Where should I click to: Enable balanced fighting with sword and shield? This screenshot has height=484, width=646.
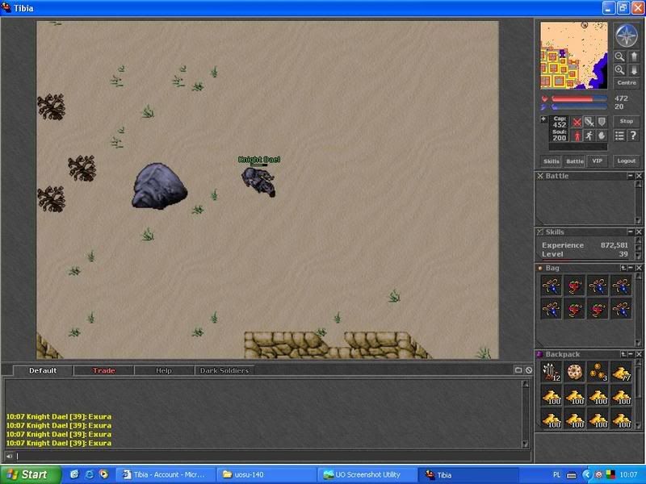pyautogui.click(x=589, y=123)
